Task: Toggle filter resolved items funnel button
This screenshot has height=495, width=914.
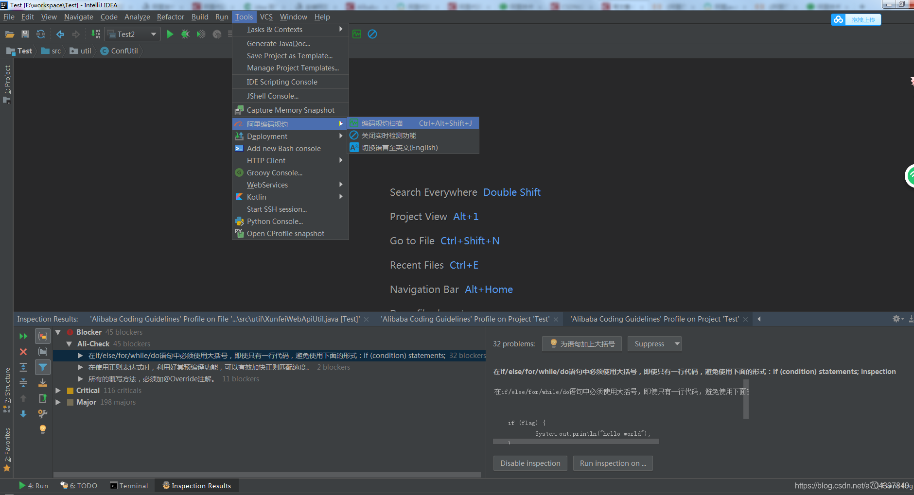Action: [43, 367]
